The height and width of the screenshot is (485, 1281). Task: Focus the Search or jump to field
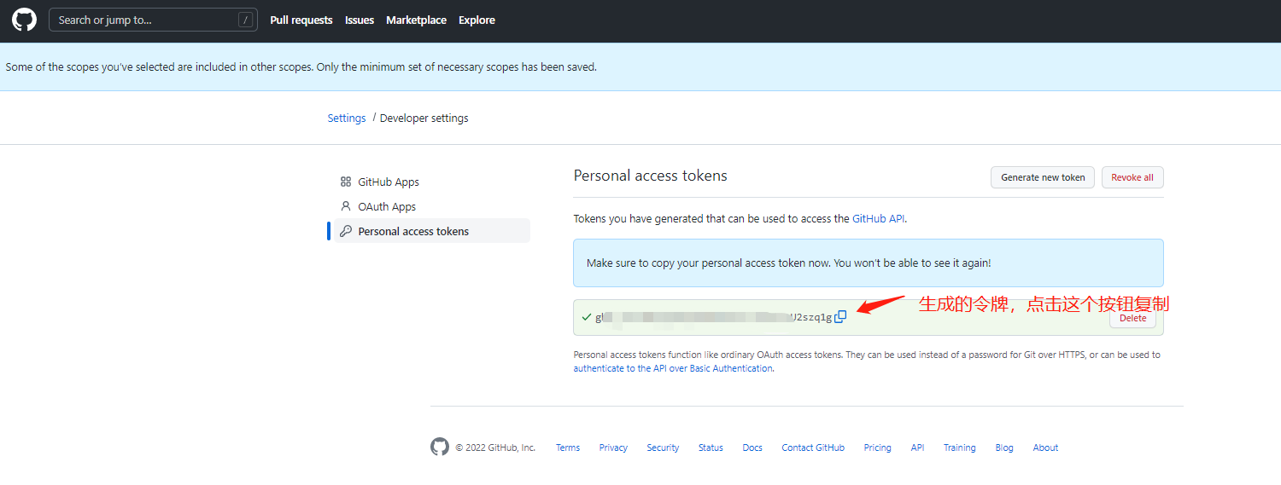pos(153,20)
